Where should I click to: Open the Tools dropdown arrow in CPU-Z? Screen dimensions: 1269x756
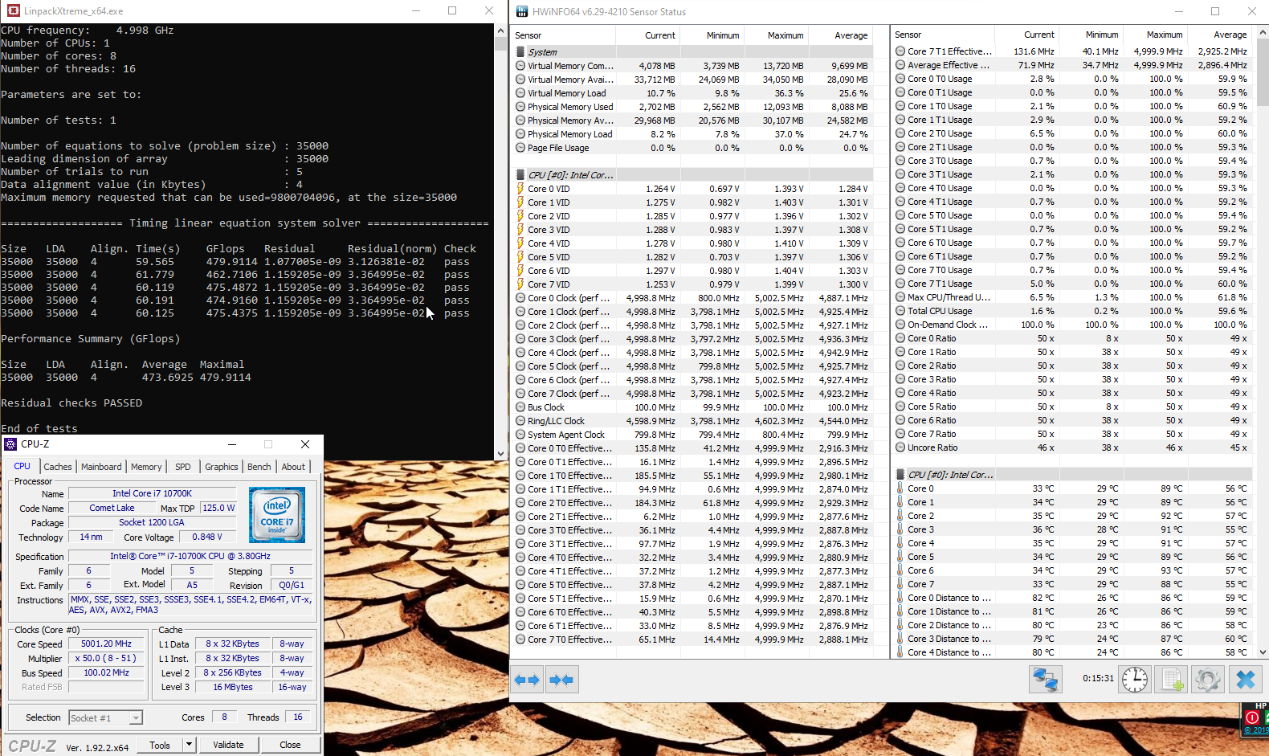pos(190,745)
